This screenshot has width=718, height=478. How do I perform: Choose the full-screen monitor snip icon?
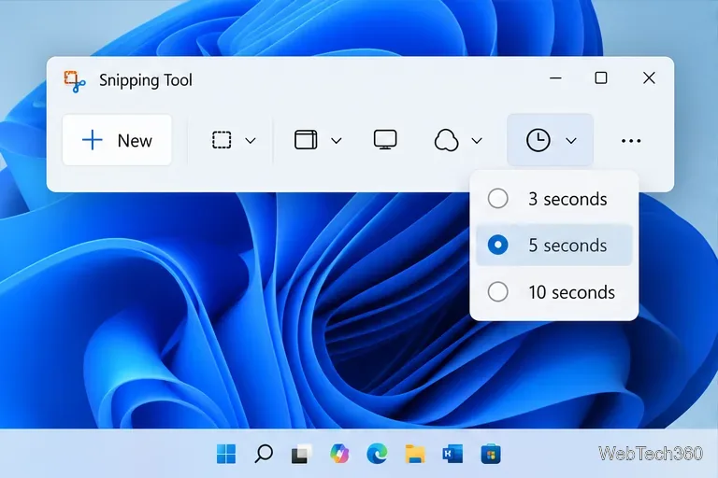coord(385,139)
